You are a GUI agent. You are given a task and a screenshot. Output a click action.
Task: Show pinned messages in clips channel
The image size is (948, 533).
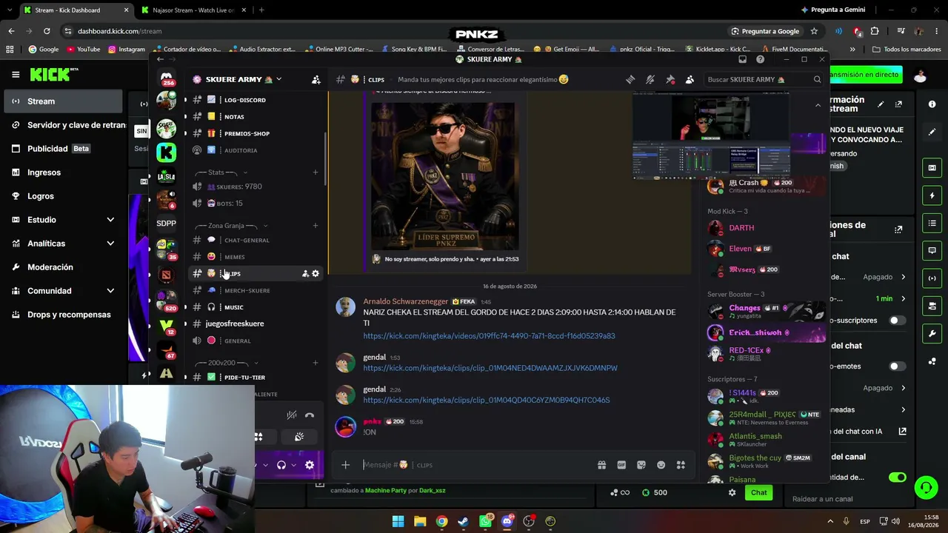tap(670, 79)
